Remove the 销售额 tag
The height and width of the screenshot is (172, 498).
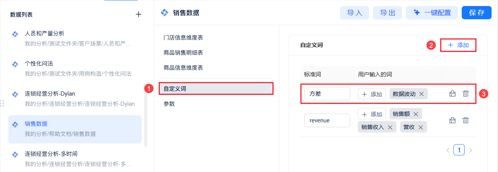(416, 114)
